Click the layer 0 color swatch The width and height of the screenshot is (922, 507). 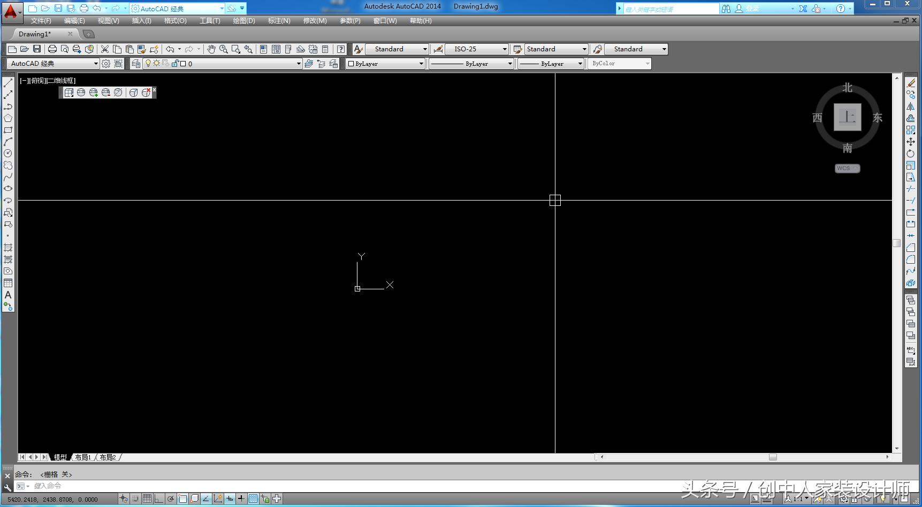[x=183, y=64]
